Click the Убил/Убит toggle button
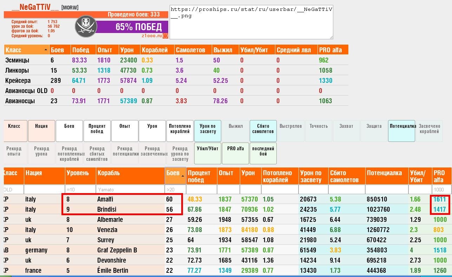The image size is (452, 277). click(x=208, y=153)
